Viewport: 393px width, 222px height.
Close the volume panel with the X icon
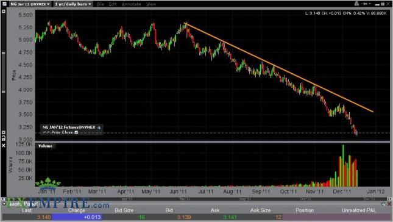tap(4, 145)
